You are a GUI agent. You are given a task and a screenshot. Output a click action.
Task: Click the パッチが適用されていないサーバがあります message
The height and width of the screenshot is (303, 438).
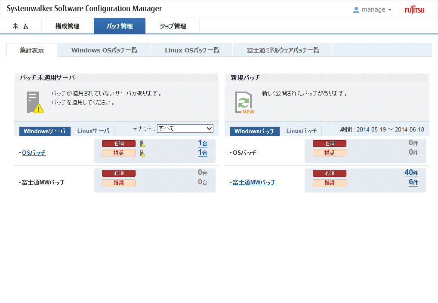[107, 93]
